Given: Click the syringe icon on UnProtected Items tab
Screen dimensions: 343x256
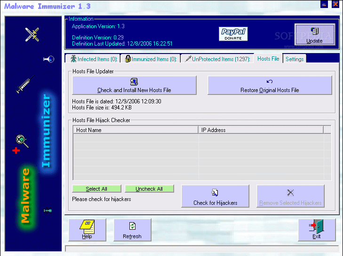Looking at the screenshot, I should point(188,59).
